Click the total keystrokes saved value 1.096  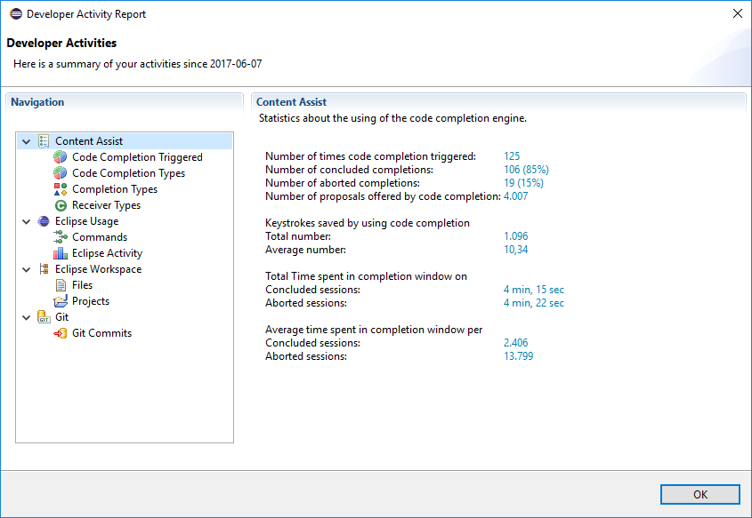click(515, 236)
